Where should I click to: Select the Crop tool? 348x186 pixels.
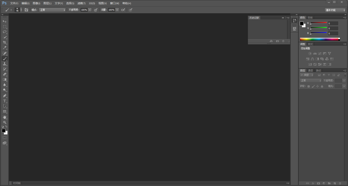(5, 42)
